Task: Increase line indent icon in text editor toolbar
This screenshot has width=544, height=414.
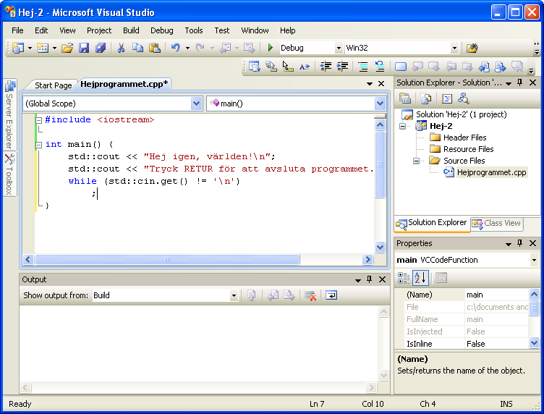Action: 342,67
